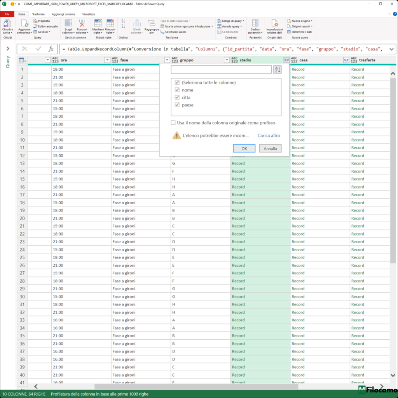The width and height of the screenshot is (398, 398).
Task: Cancel formula edit with X icon
Action: tap(24, 49)
